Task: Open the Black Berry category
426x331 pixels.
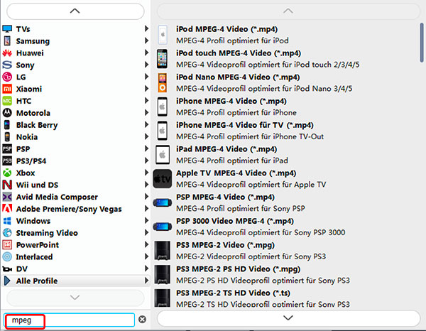Action: point(75,125)
